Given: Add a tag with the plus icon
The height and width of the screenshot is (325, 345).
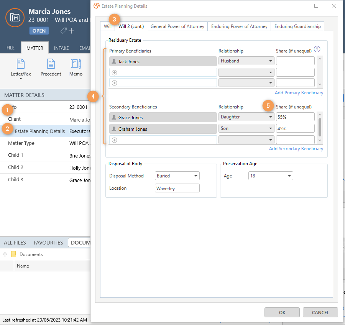Looking at the screenshot, I should click(71, 31).
